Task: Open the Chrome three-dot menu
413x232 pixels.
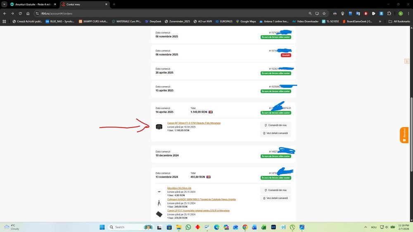Action: tap(408, 14)
